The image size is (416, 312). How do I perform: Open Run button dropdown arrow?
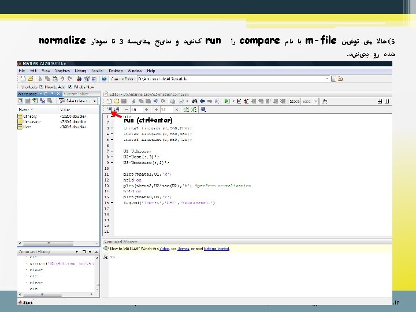point(233,101)
